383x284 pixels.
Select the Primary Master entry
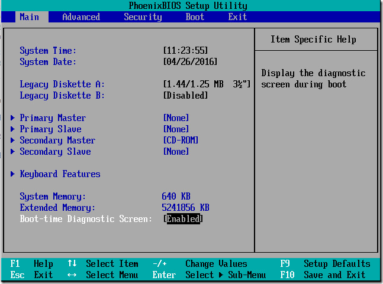pyautogui.click(x=53, y=118)
